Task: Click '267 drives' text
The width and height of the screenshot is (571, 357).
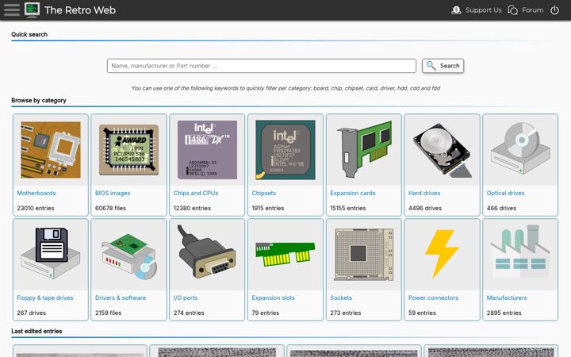Action: tap(31, 313)
